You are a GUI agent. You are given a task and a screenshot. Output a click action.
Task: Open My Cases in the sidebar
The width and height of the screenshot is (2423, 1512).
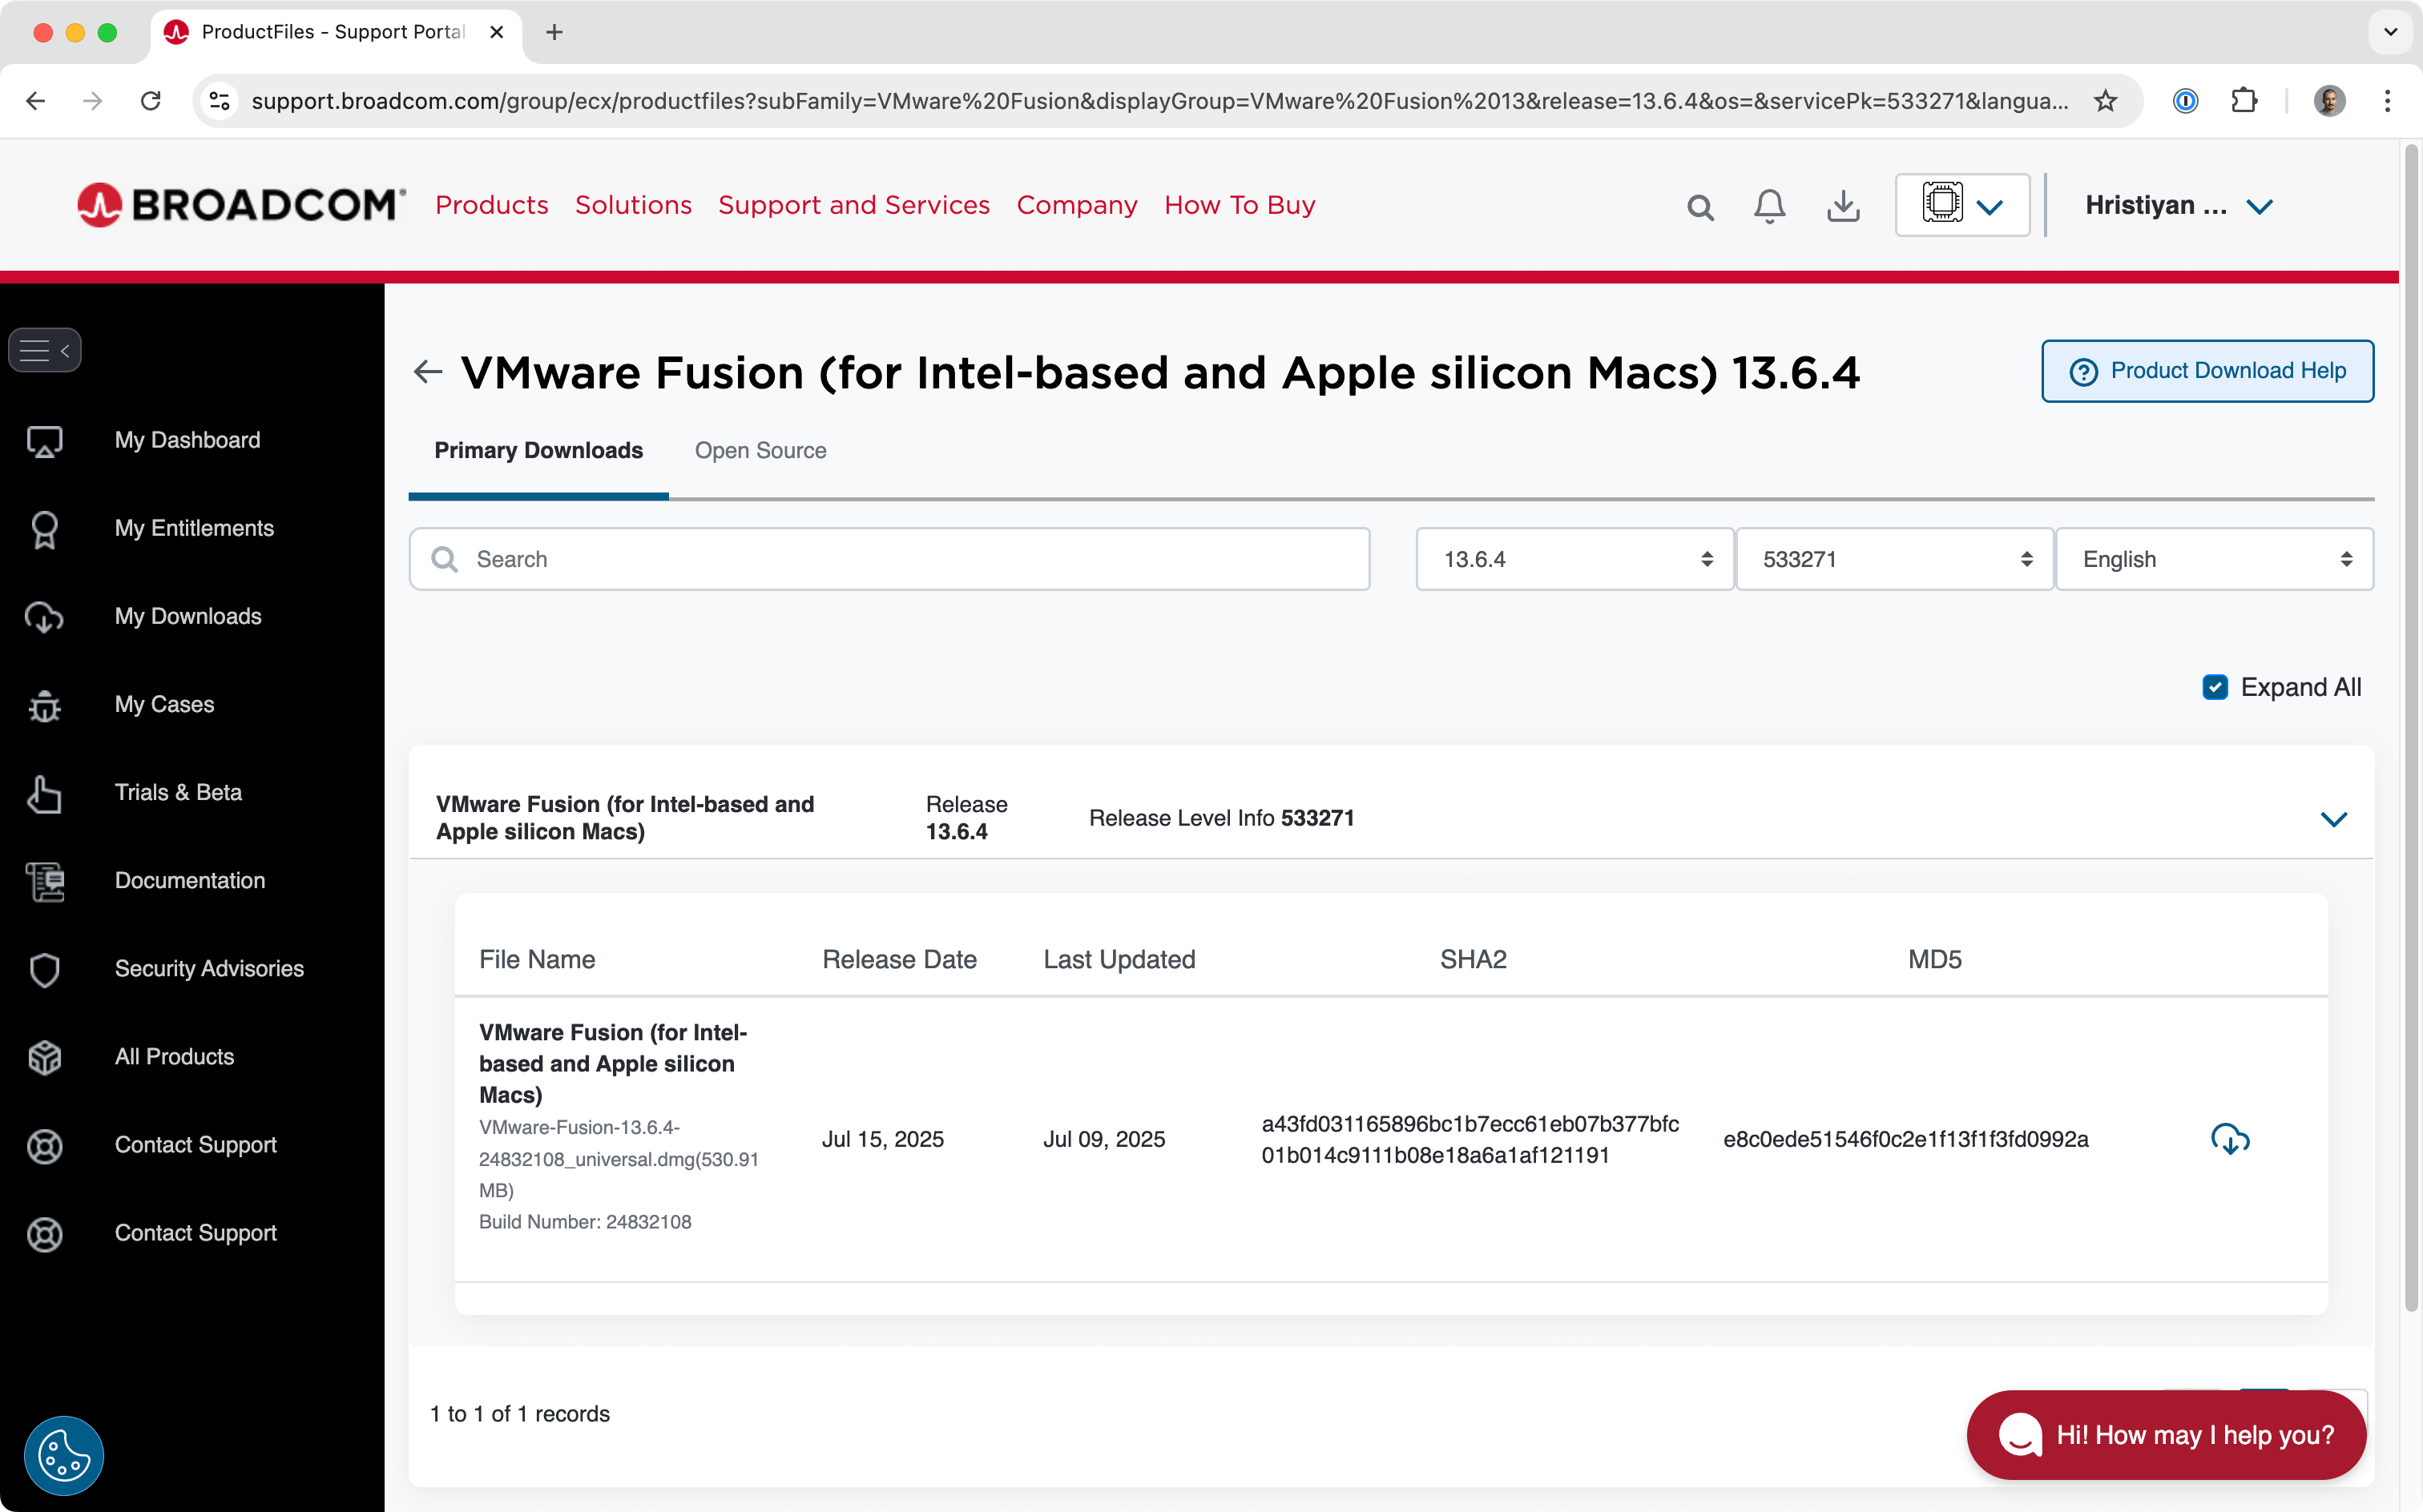pos(164,704)
